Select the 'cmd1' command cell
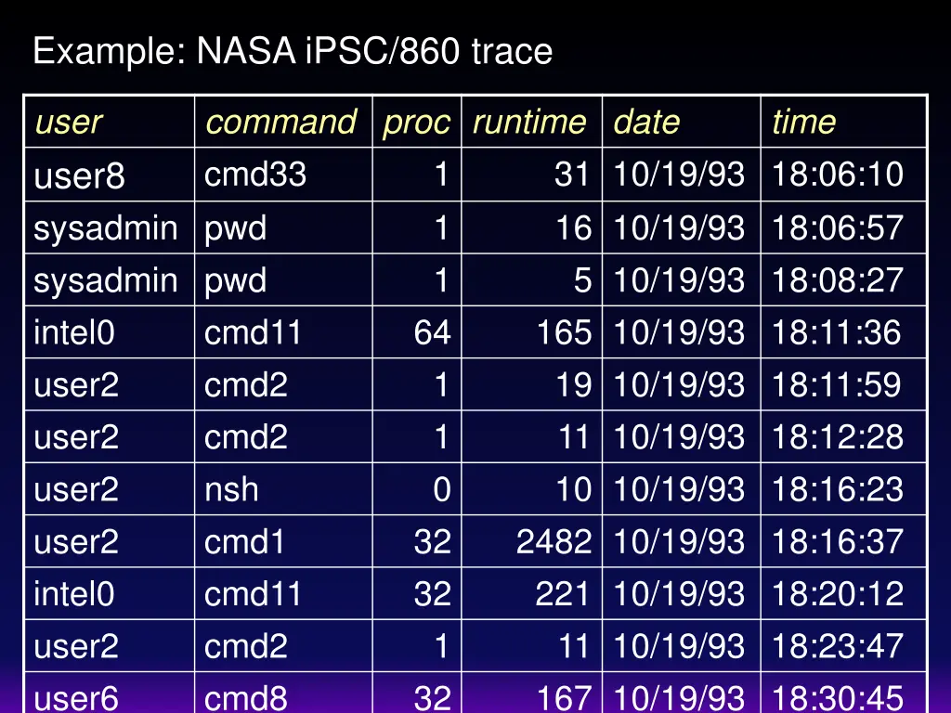Image resolution: width=951 pixels, height=713 pixels. (x=245, y=541)
